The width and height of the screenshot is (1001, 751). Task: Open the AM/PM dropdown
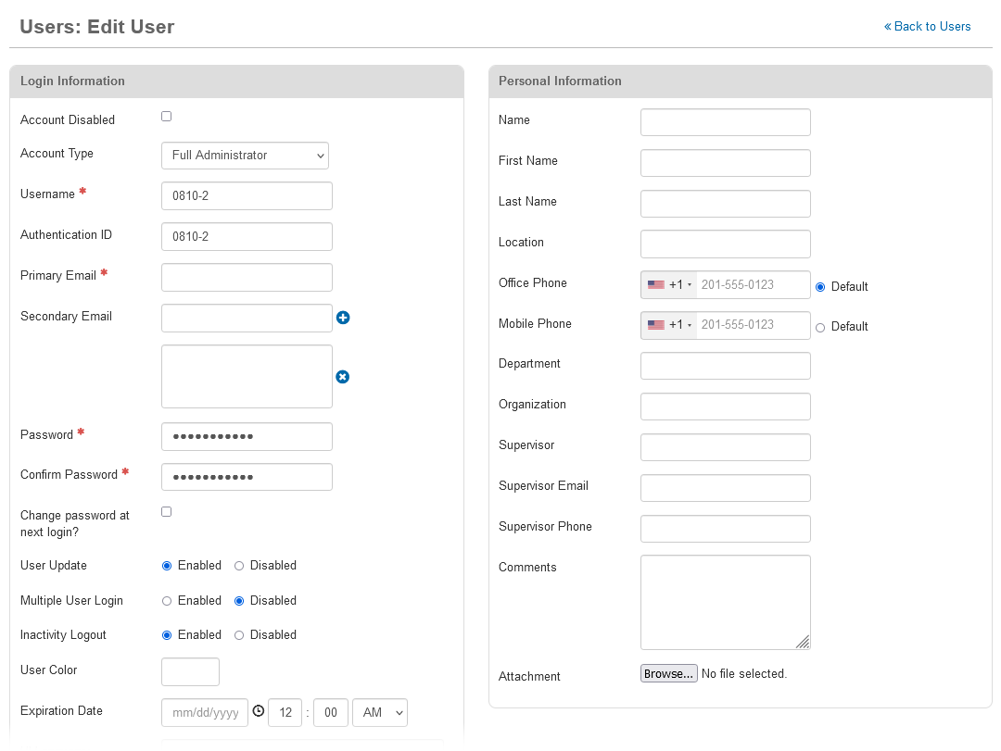pos(380,712)
